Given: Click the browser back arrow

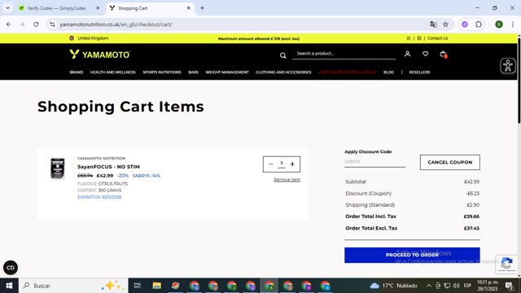Looking at the screenshot, I should [x=9, y=24].
